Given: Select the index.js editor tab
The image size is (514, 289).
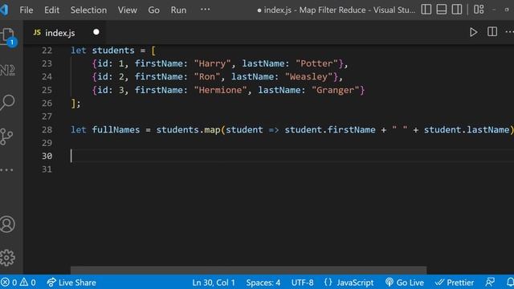Looking at the screenshot, I should pos(64,32).
